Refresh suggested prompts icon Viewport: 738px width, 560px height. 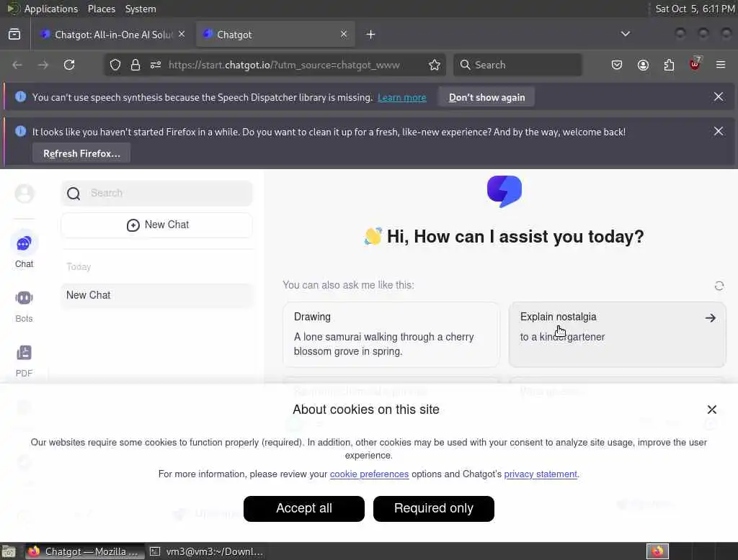719,286
